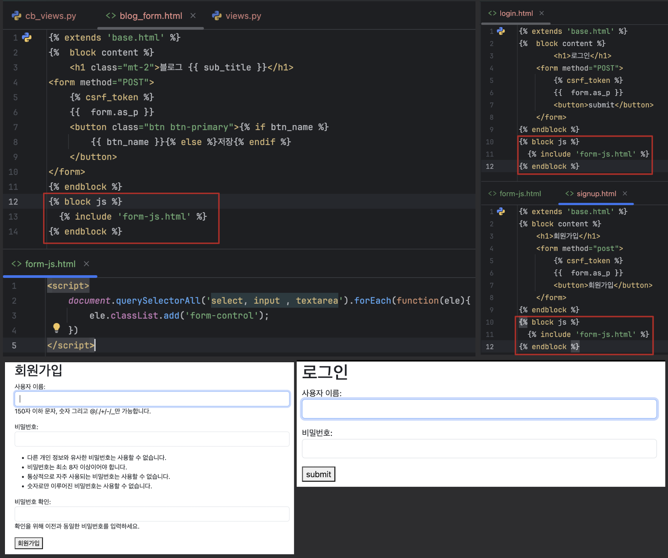The image size is (668, 558).
Task: Click Python gutter icon in signup.html line 1
Action: pyautogui.click(x=501, y=211)
